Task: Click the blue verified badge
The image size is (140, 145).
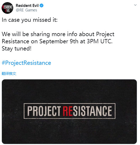Action: click(x=42, y=6)
